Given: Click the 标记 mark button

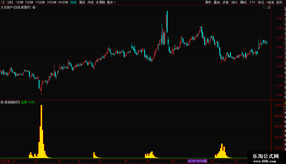Looking at the screenshot, I should coord(261,2).
